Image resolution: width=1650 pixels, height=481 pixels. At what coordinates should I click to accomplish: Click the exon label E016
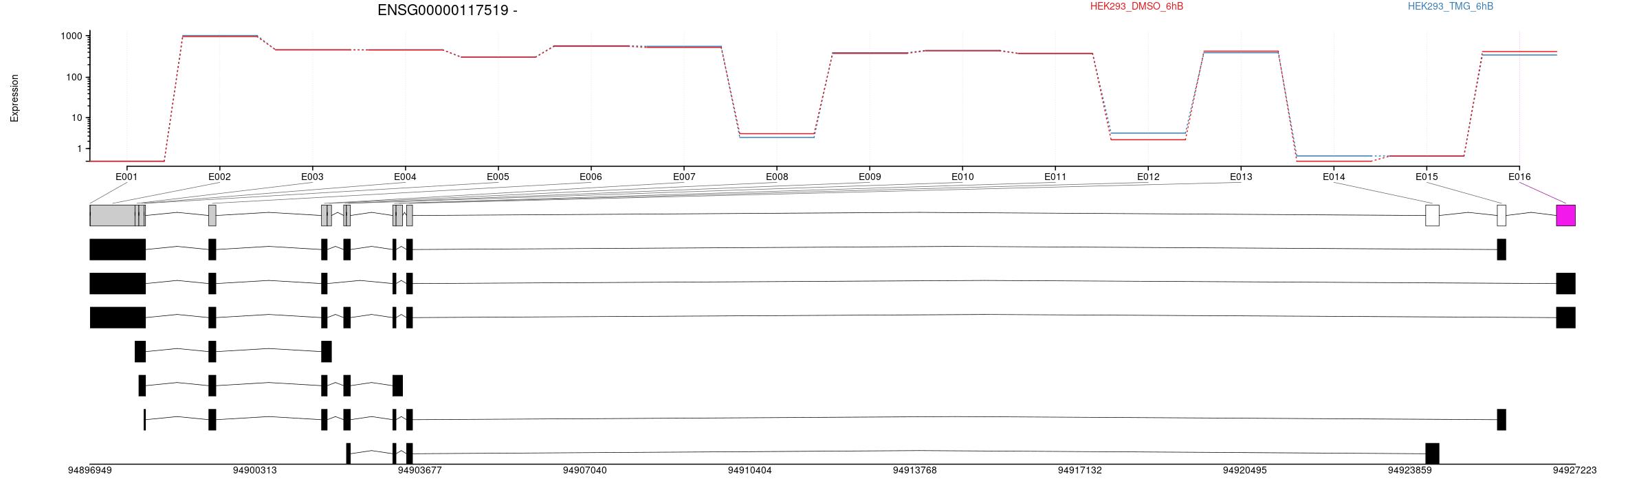click(x=1519, y=177)
